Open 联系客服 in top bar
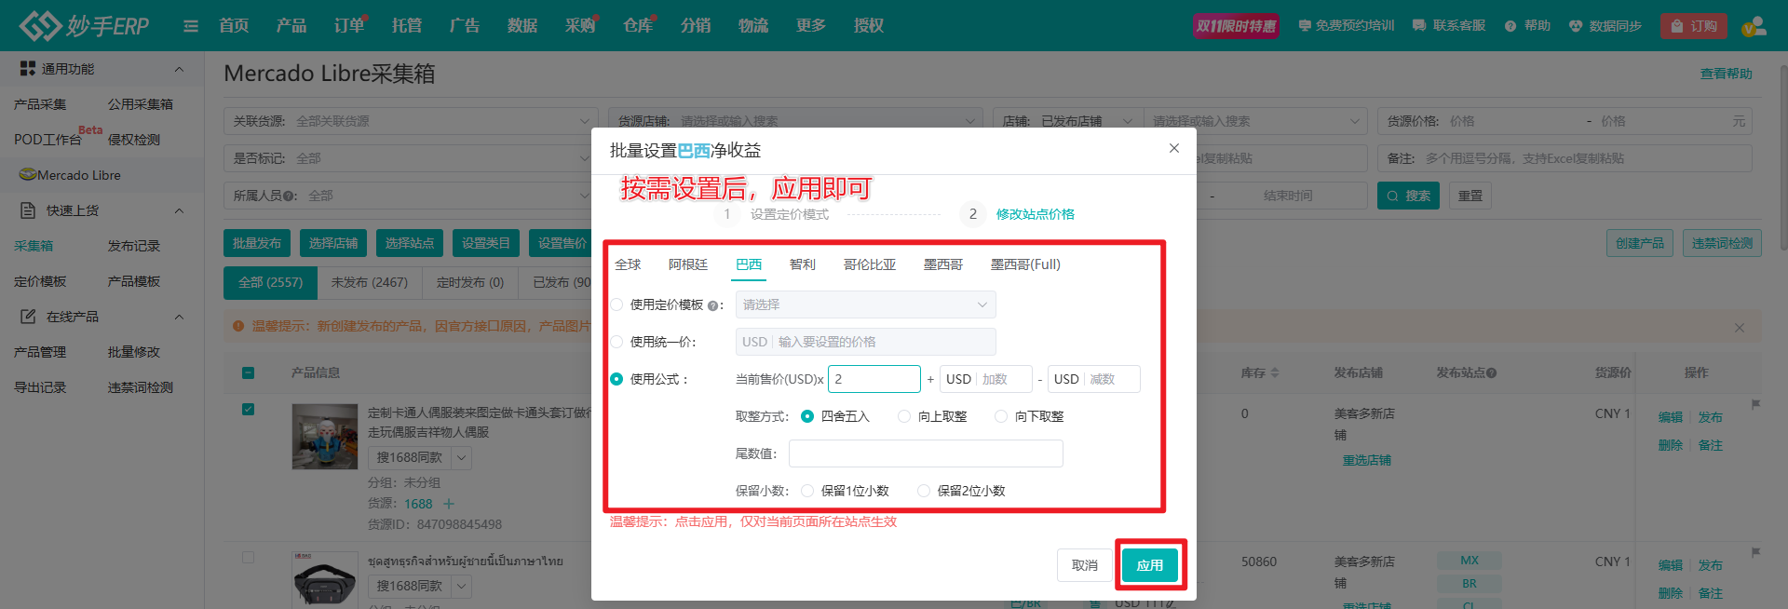 pyautogui.click(x=1449, y=26)
